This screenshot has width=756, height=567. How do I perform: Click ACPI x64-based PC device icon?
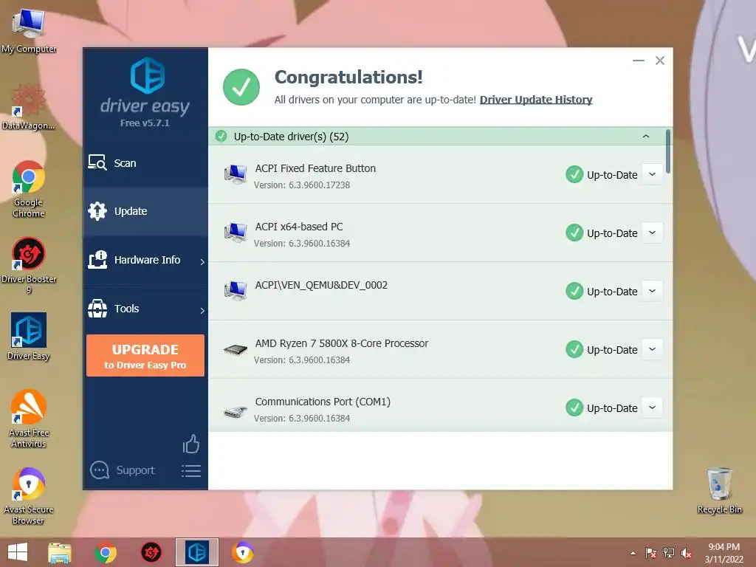click(x=236, y=233)
